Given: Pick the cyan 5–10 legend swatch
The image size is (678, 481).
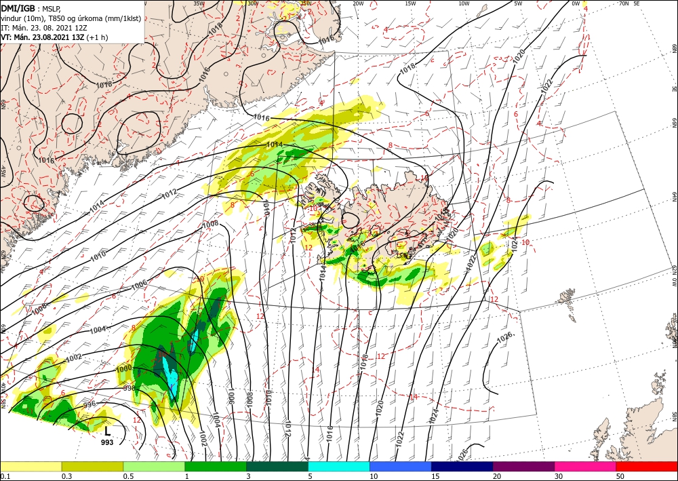Looking at the screenshot, I should coord(339,466).
